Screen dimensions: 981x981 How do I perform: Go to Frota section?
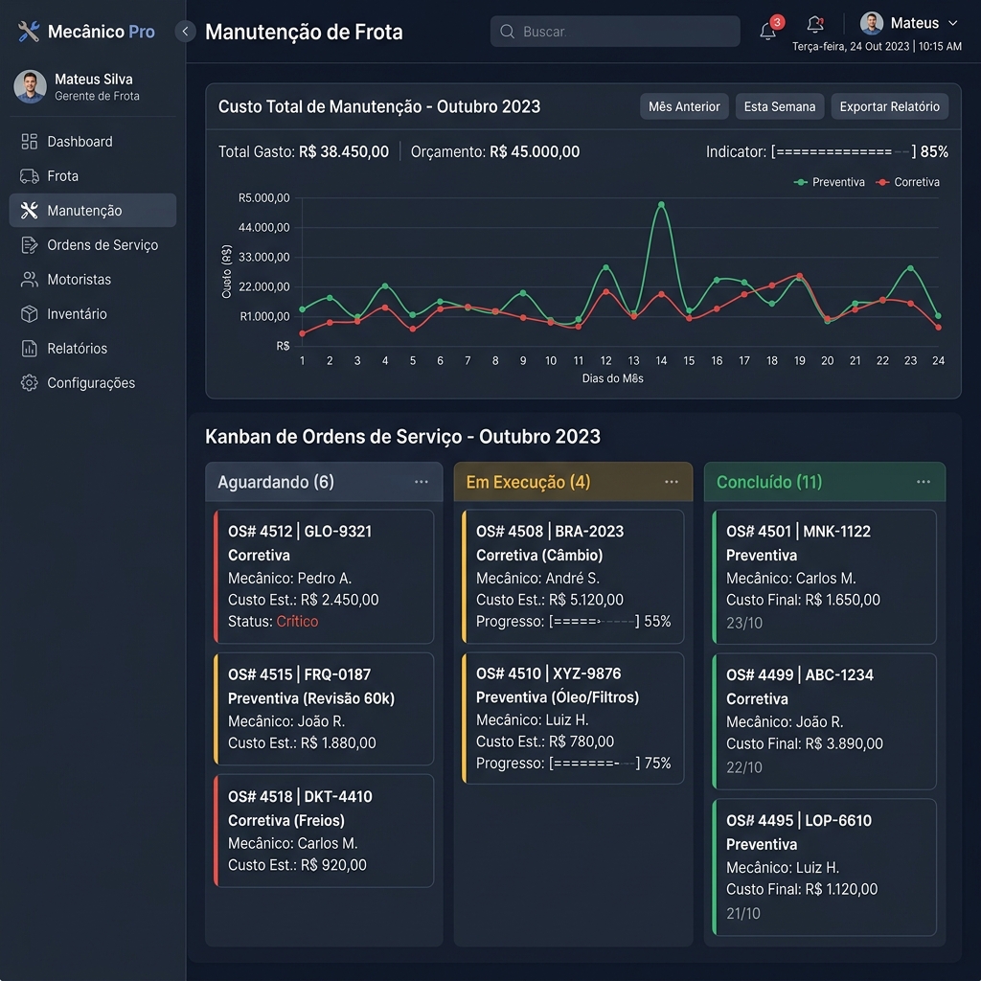(93, 176)
